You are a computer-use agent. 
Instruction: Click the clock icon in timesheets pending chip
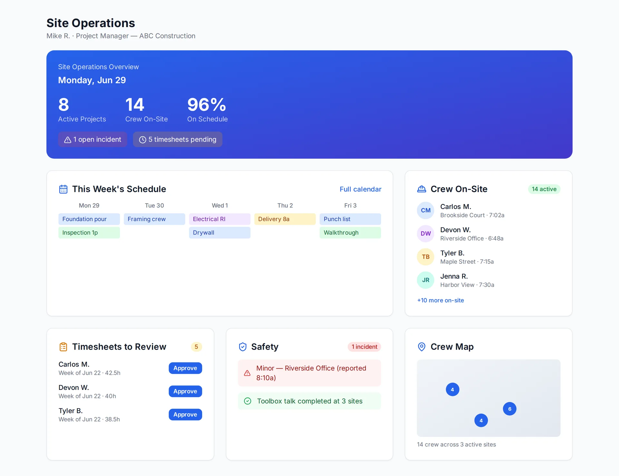142,140
